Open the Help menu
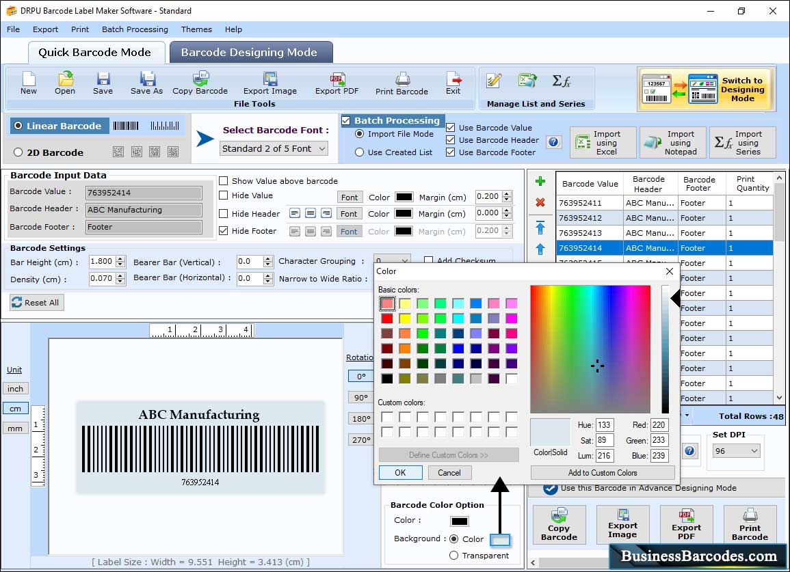 click(233, 29)
